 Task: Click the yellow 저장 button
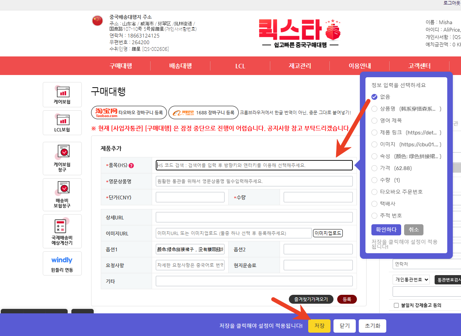[319, 326]
